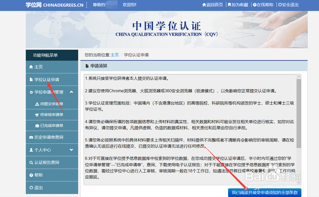319x197 pixels.
Task: Click the magnifier icon beside 认证报告查询
Action: [32, 162]
